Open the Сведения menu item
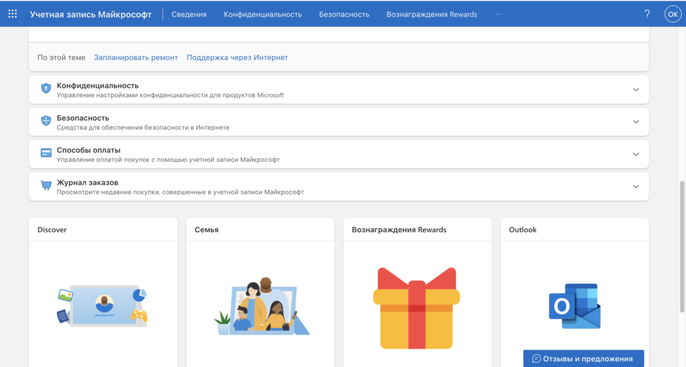The height and width of the screenshot is (367, 686). point(188,14)
